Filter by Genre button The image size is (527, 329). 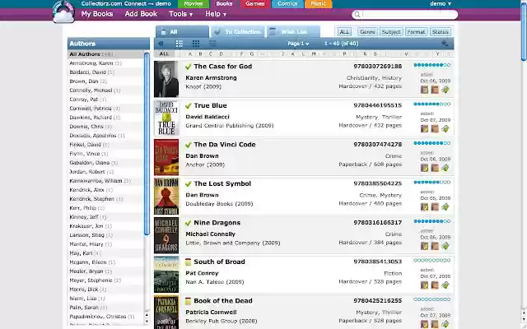pos(367,32)
